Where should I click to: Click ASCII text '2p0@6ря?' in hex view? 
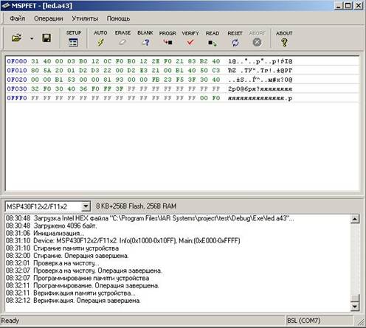[244, 89]
